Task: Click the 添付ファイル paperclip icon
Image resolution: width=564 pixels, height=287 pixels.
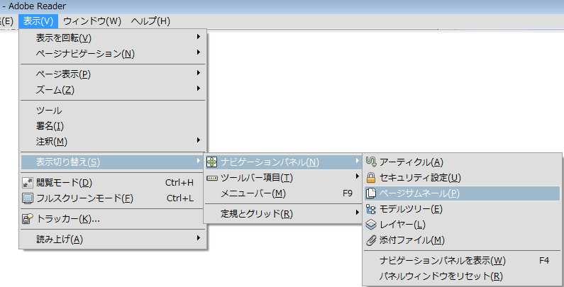Action: pyautogui.click(x=371, y=240)
